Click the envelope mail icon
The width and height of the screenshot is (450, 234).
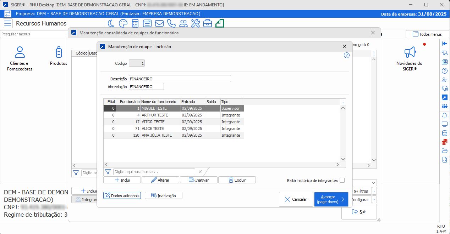point(159,23)
